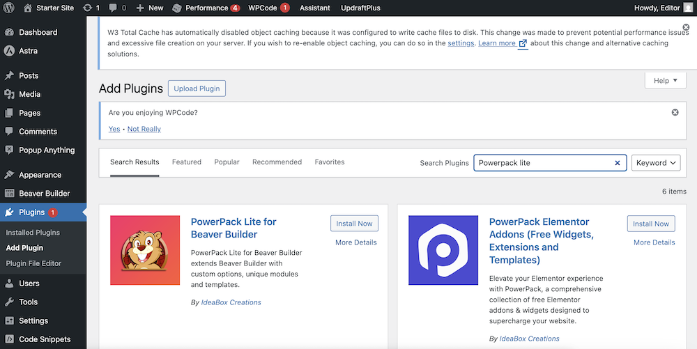
Task: Dismiss the W3 Total Cache notice
Action: click(686, 28)
